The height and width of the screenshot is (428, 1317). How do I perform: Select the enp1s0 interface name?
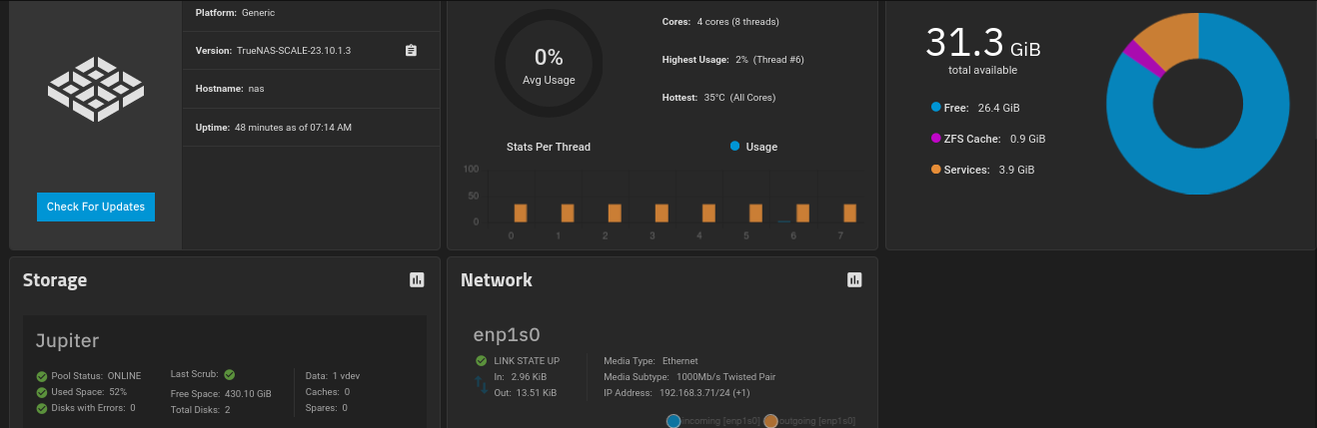point(507,334)
